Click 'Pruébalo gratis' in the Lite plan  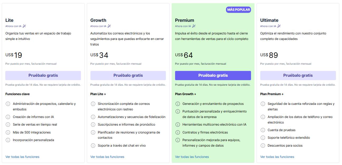[x=43, y=75]
